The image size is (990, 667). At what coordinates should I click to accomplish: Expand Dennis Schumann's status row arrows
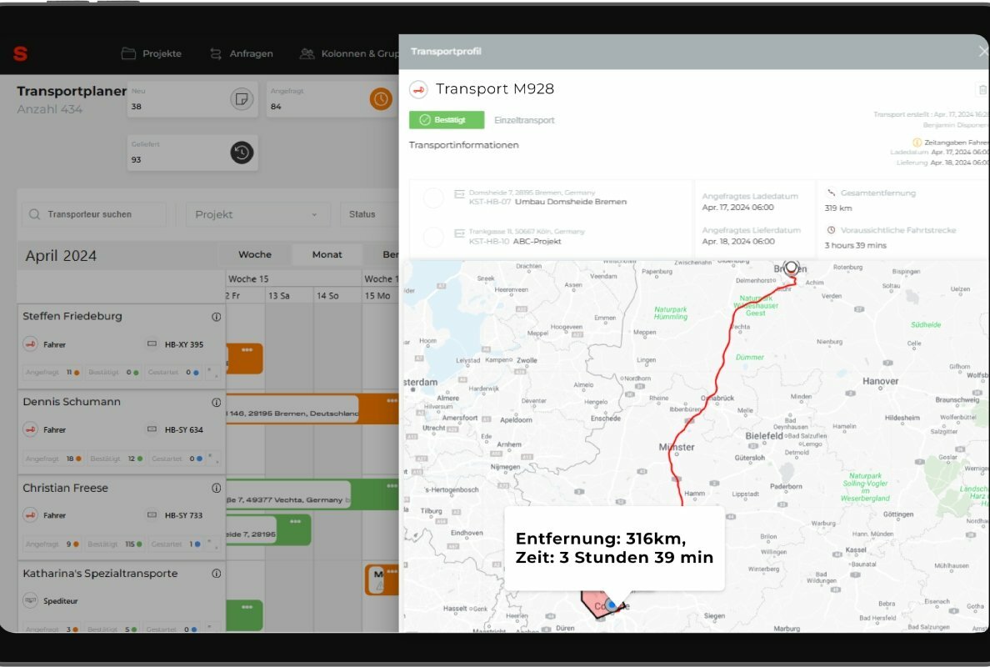212,459
